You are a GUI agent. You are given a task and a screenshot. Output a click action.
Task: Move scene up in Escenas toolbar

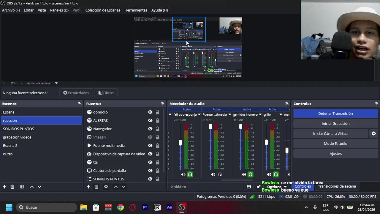tap(31, 187)
